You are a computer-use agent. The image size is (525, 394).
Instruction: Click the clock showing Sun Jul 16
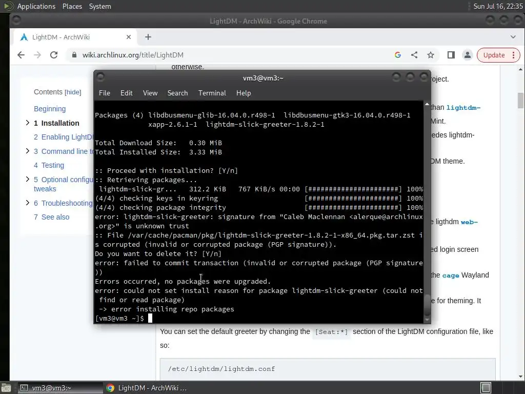pos(498,6)
